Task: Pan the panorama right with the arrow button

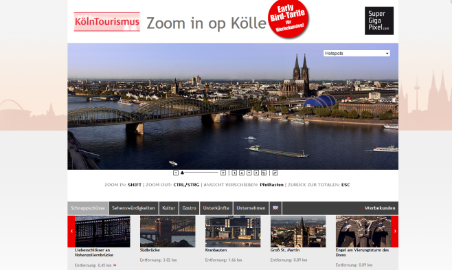Action: (x=256, y=173)
